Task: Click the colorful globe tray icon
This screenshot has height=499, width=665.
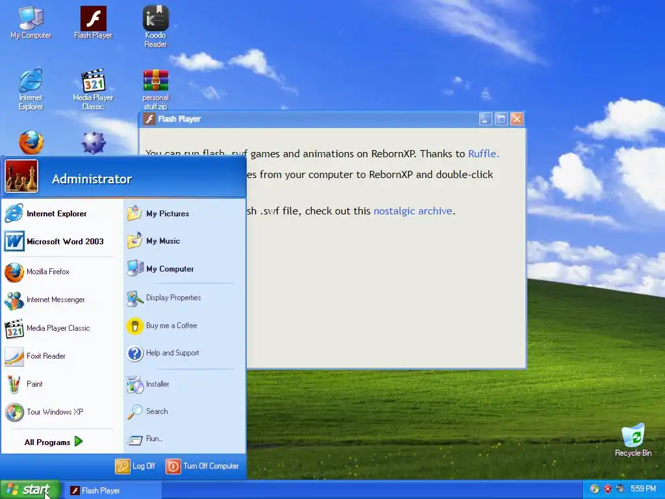Action: 595,489
